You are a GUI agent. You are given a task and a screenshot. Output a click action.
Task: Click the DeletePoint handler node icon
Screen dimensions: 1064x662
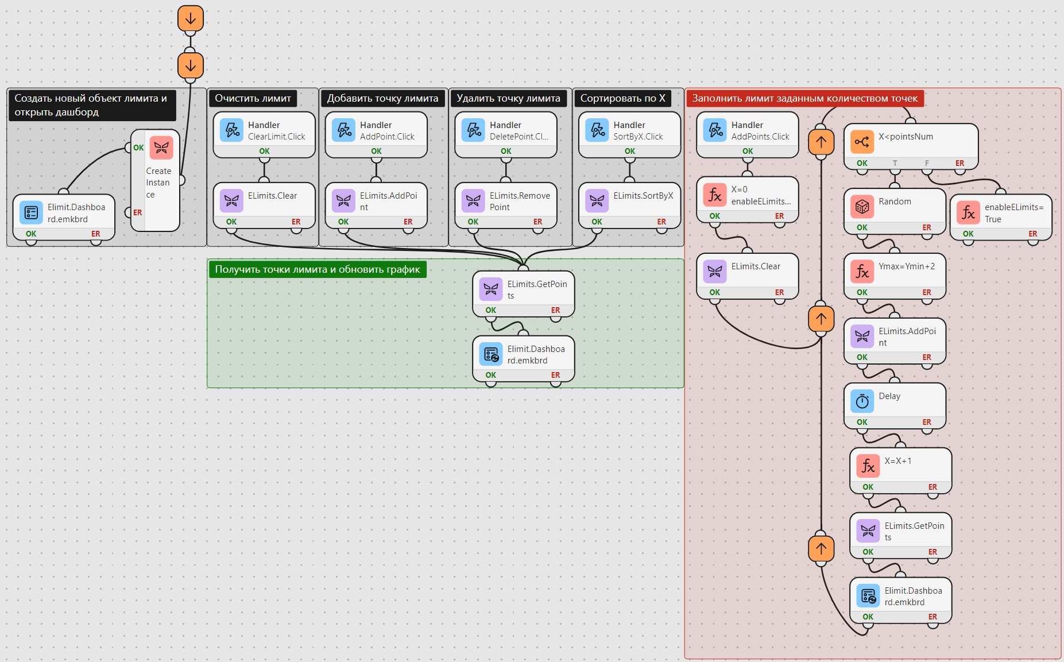473,130
